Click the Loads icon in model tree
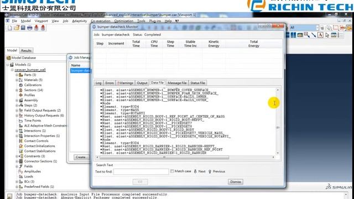 coord(21,177)
